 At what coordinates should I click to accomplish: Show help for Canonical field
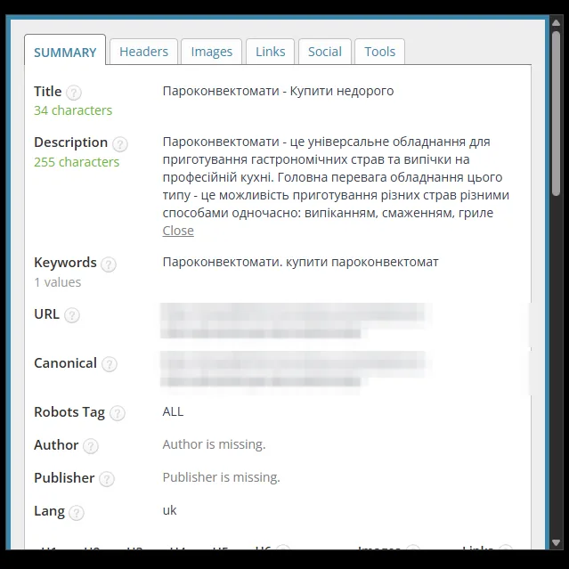click(110, 364)
